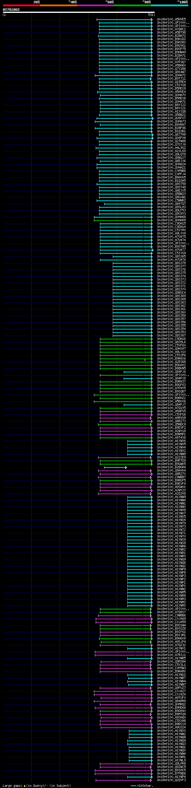Select hit UniRef100_Q8S4W7
This screenshot has height=788, width=191.
click(171, 72)
